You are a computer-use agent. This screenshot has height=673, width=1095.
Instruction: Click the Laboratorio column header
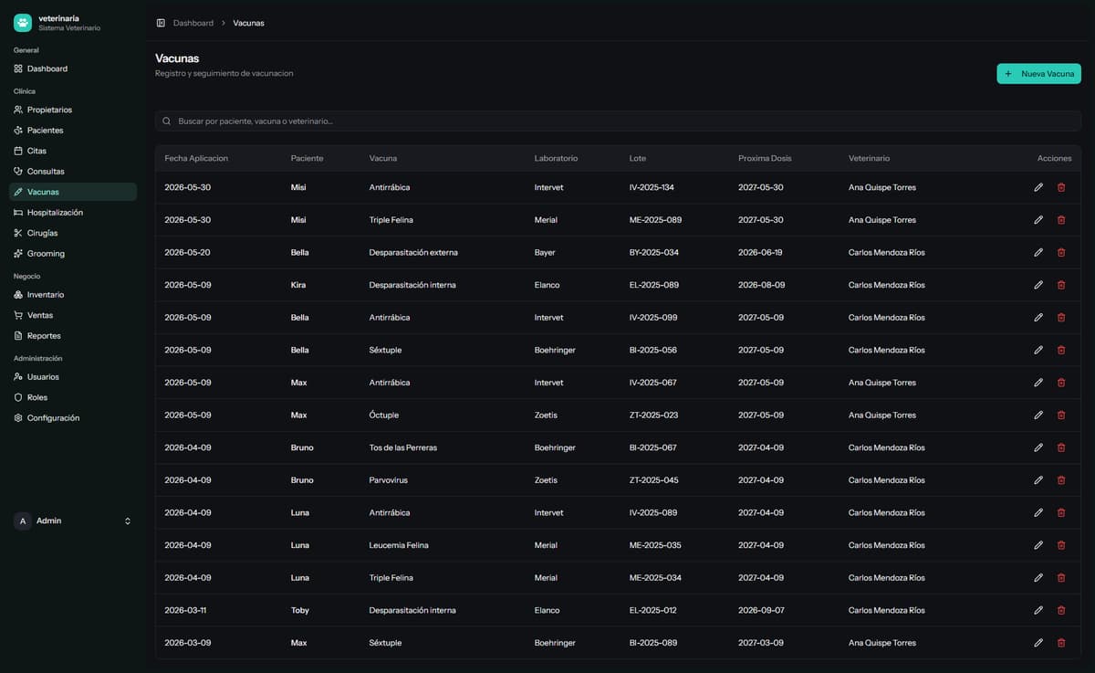tap(556, 158)
